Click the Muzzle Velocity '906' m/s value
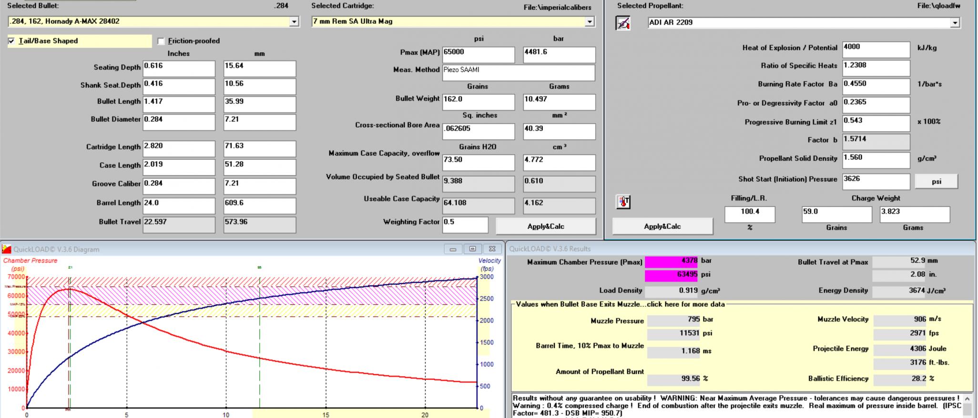The height and width of the screenshot is (418, 978). [900, 320]
